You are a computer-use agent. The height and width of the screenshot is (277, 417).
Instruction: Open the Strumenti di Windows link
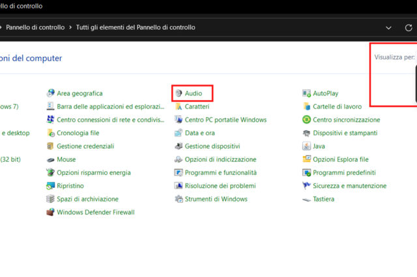point(216,199)
